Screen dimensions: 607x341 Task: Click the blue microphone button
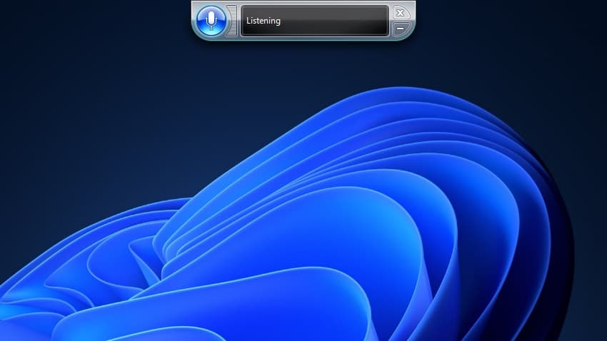pos(211,21)
